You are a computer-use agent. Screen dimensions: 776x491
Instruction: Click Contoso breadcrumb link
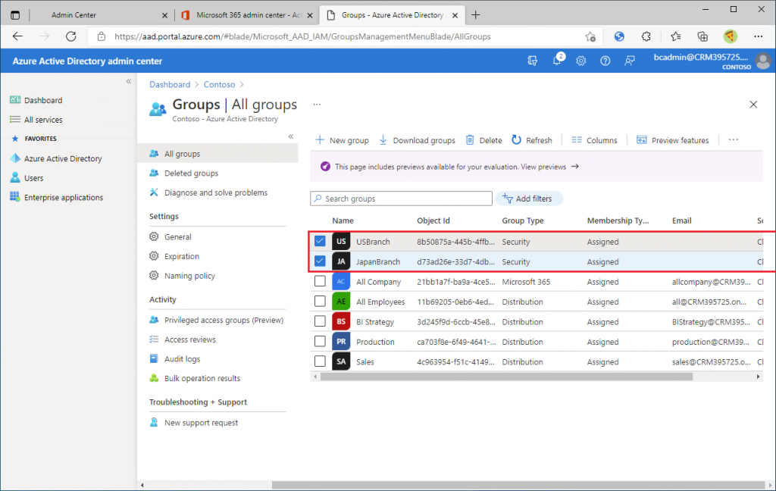click(219, 84)
